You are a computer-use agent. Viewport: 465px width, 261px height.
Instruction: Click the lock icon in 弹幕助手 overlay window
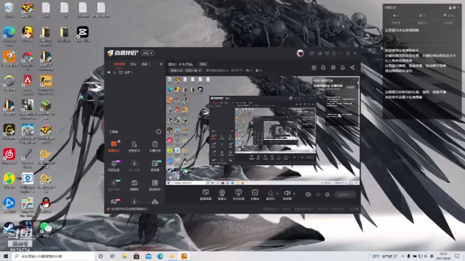pos(450,8)
